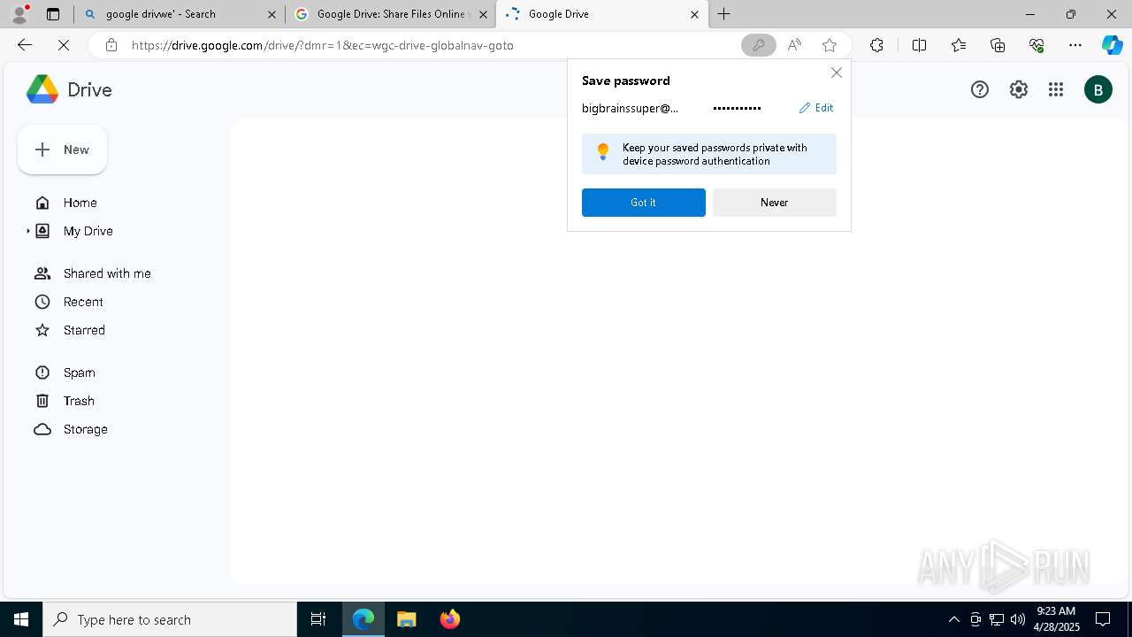The height and width of the screenshot is (637, 1132).
Task: Launch Firefox from taskbar
Action: [449, 619]
